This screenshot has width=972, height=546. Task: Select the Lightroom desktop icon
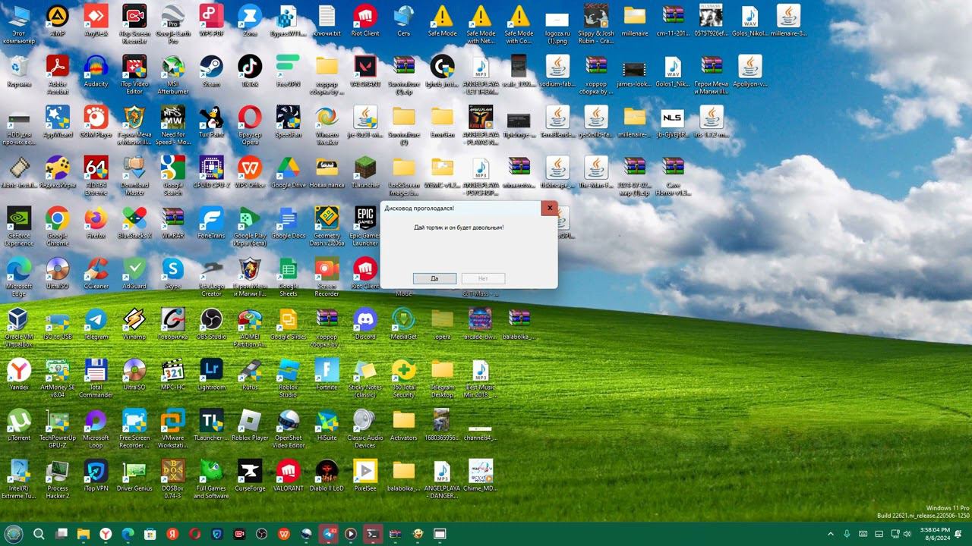tap(211, 375)
